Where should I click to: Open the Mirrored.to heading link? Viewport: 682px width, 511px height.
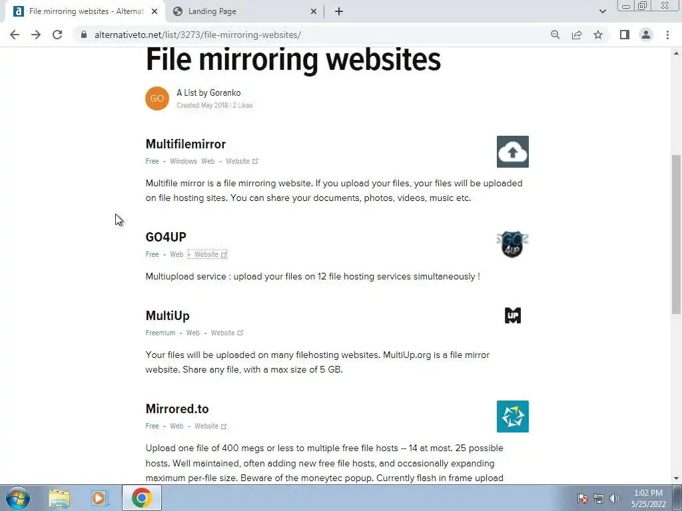177,409
